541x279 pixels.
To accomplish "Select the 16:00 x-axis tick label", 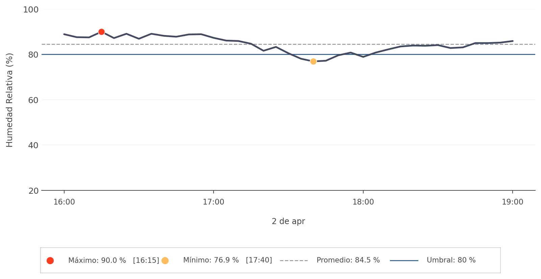I will click(x=64, y=202).
